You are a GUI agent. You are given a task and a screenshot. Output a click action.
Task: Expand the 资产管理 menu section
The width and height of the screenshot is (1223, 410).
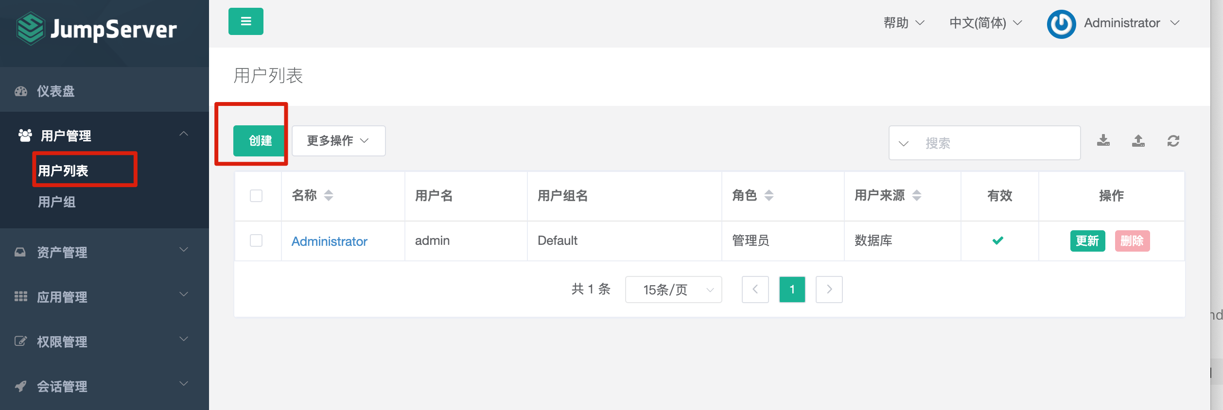(x=105, y=252)
